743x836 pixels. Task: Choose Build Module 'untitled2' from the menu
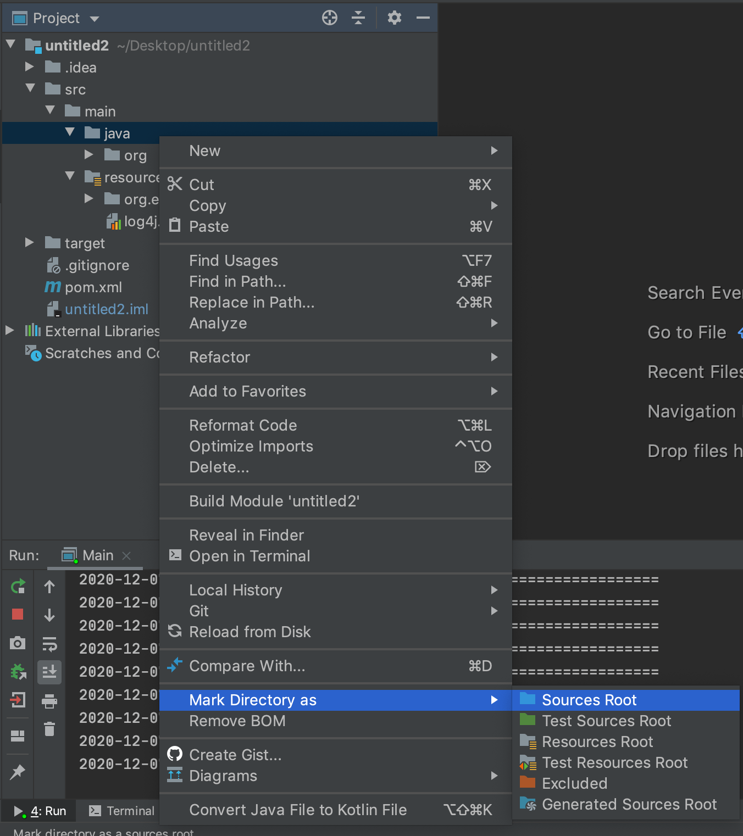[274, 501]
